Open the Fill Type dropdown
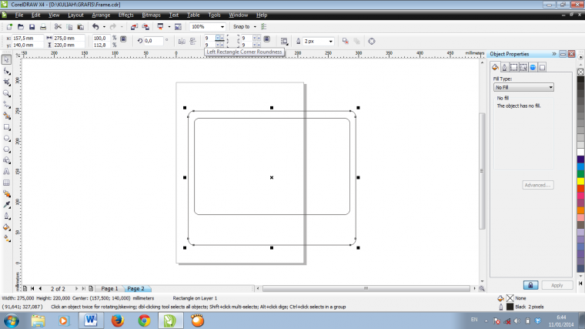The image size is (585, 329). pyautogui.click(x=523, y=87)
